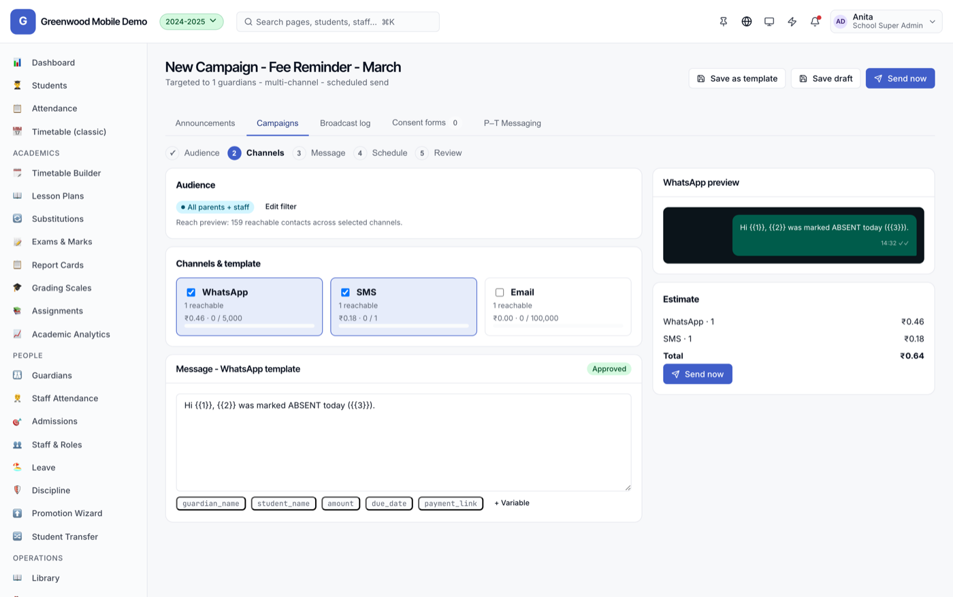Click Save as template button
Image resolution: width=953 pixels, height=597 pixels.
coord(737,78)
